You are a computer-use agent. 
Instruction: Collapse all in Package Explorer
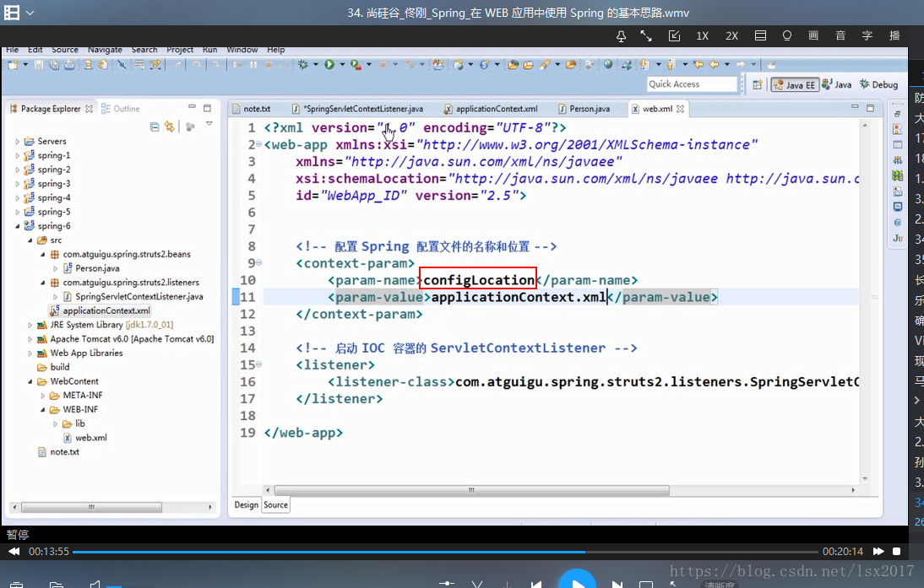tap(155, 127)
